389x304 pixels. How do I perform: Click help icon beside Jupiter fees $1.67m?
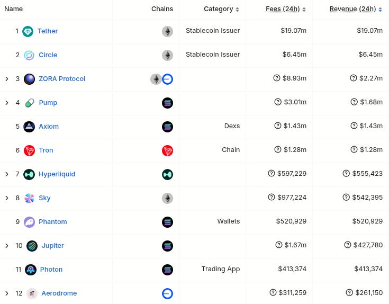279,245
